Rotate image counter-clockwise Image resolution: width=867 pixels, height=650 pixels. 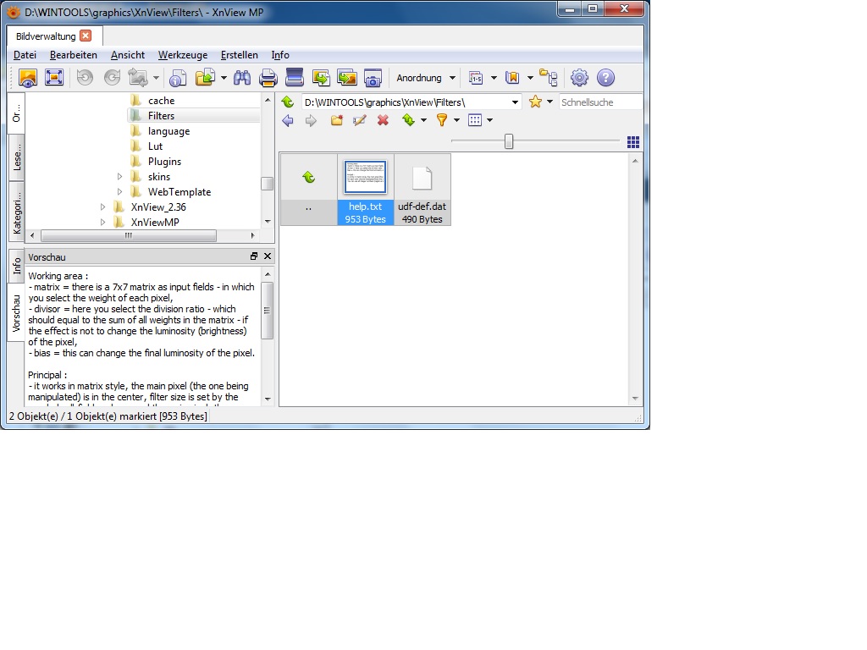coord(85,78)
